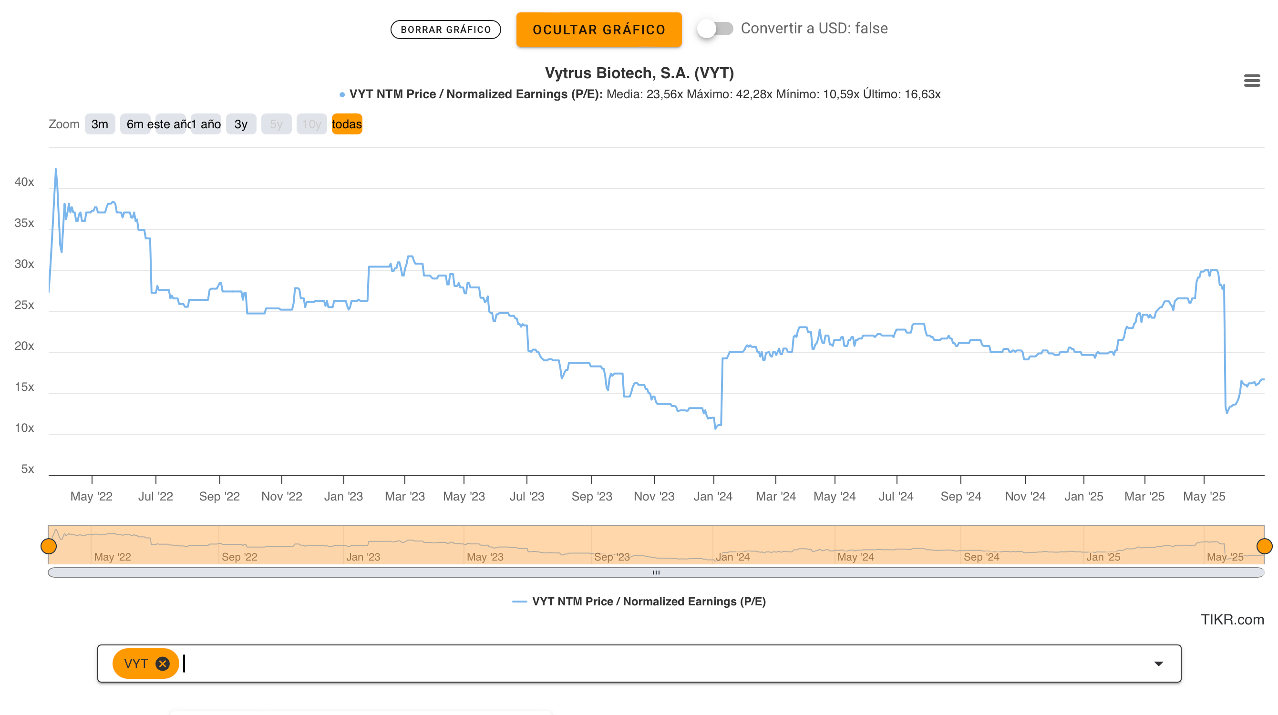Open the chart hamburger context menu
The width and height of the screenshot is (1278, 715).
pyautogui.click(x=1252, y=81)
